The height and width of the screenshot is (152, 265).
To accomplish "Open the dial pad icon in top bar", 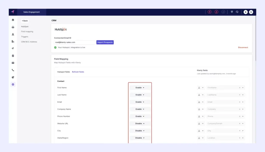I will click(232, 12).
